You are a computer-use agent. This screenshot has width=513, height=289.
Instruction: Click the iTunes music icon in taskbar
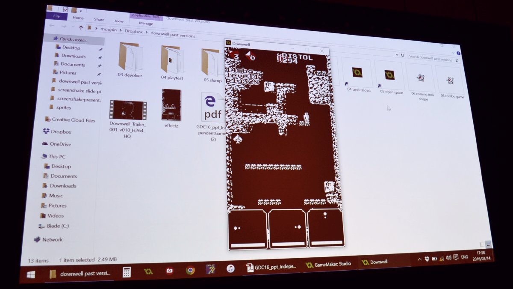(230, 268)
